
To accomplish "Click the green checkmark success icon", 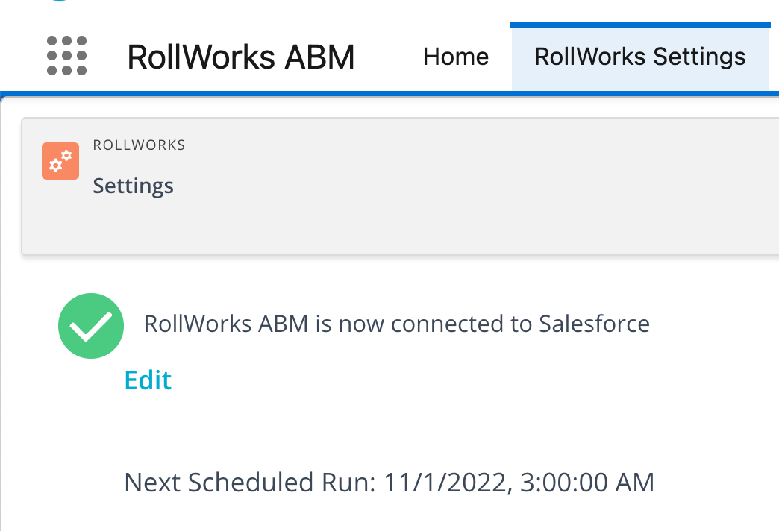I will pos(90,326).
